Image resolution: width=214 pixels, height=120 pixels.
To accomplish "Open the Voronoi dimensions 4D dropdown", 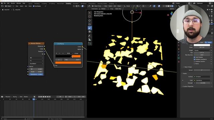I will [36, 58].
